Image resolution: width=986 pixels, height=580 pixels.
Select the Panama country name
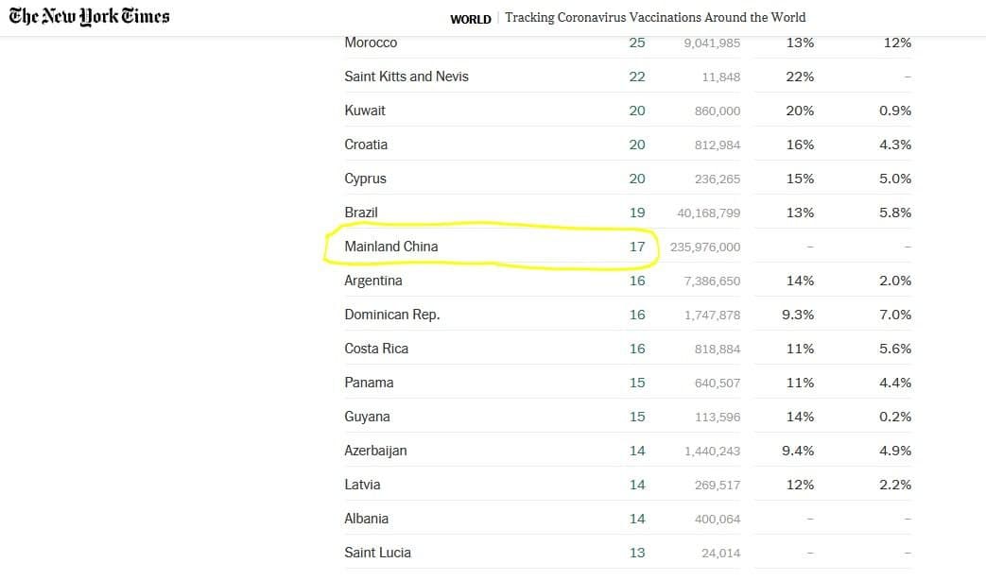tap(369, 383)
